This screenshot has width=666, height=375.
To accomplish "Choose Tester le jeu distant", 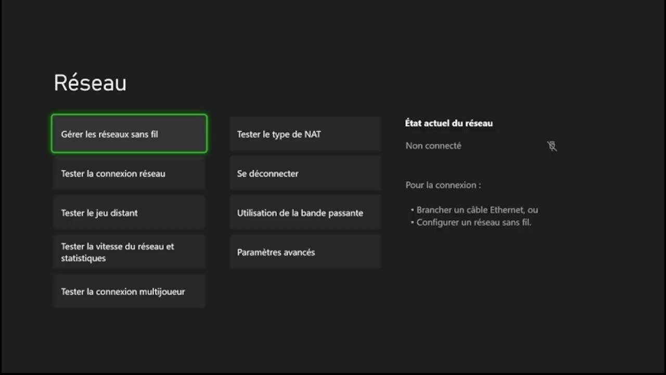I will point(129,213).
